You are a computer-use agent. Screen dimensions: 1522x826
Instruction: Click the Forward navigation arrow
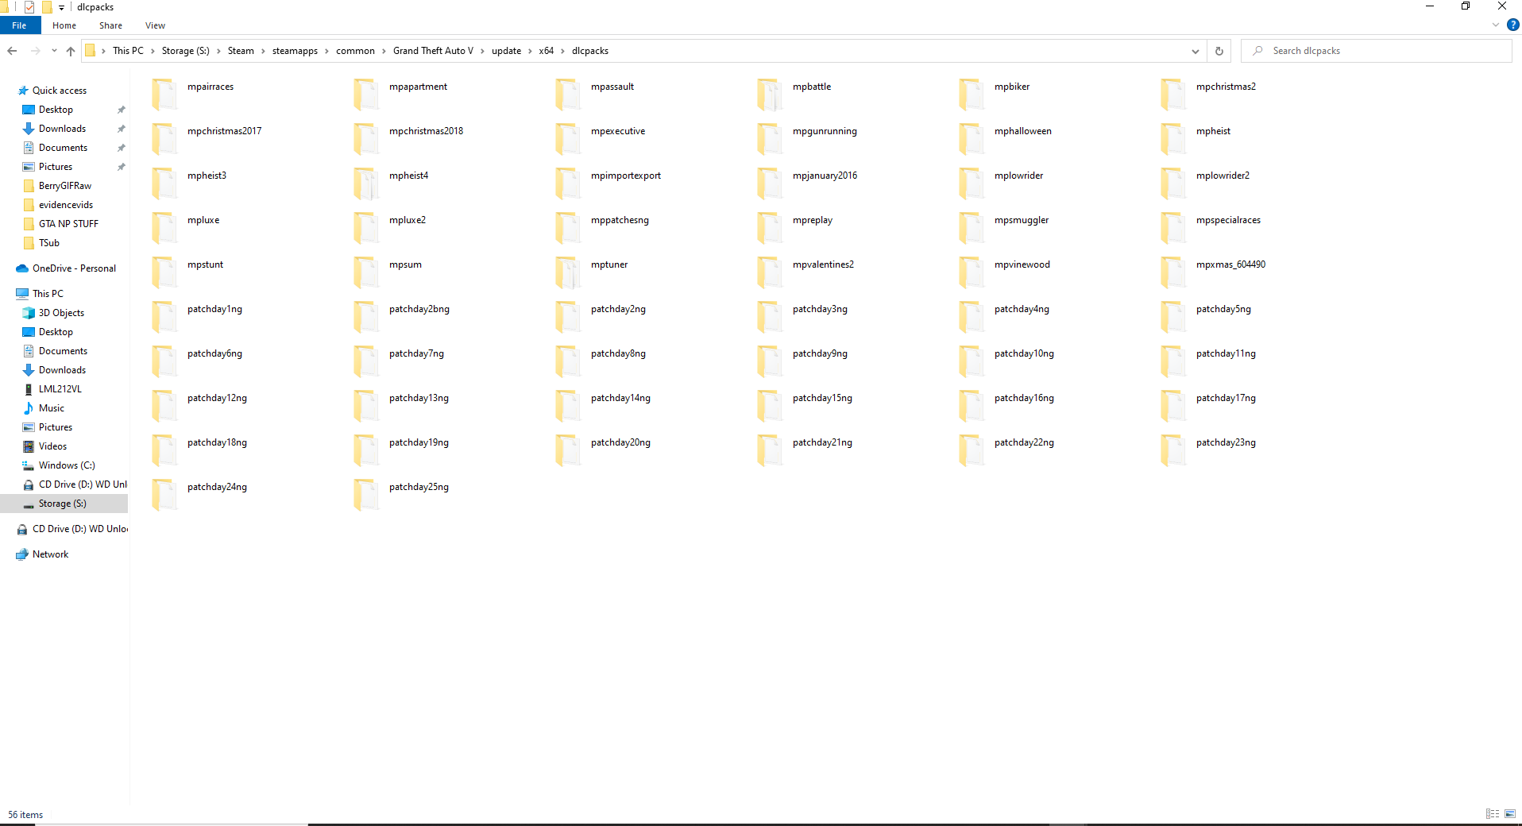pos(35,51)
